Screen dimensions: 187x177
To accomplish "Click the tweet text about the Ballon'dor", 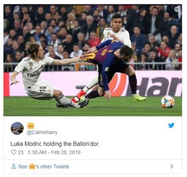I will [x=55, y=144].
